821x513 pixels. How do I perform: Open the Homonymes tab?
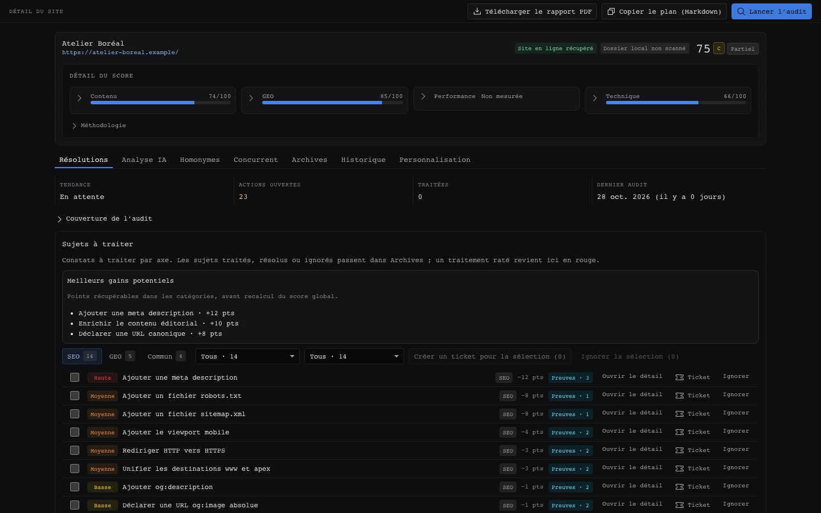coord(200,160)
